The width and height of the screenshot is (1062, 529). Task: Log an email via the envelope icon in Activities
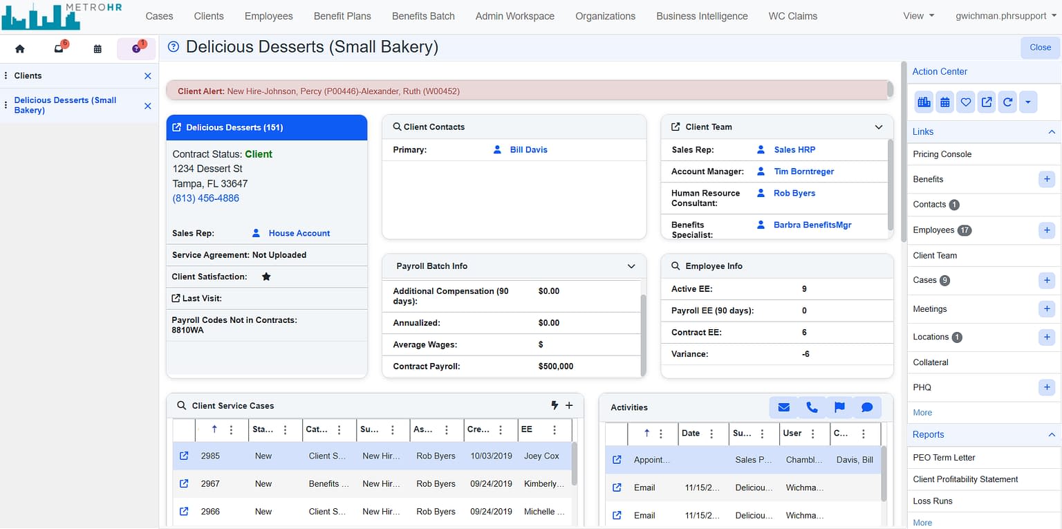[x=783, y=407]
